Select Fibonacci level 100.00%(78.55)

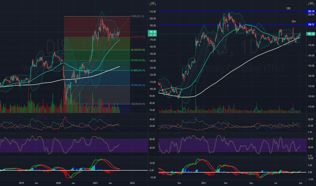pyautogui.click(x=138, y=104)
